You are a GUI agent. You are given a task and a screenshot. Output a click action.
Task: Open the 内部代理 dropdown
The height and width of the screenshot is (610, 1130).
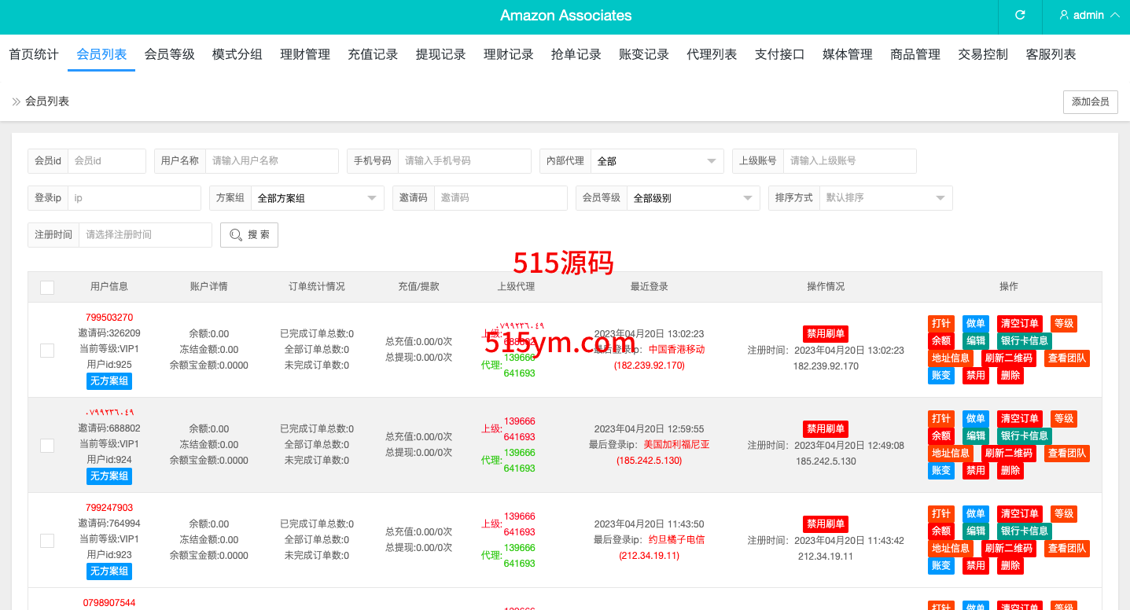coord(657,161)
